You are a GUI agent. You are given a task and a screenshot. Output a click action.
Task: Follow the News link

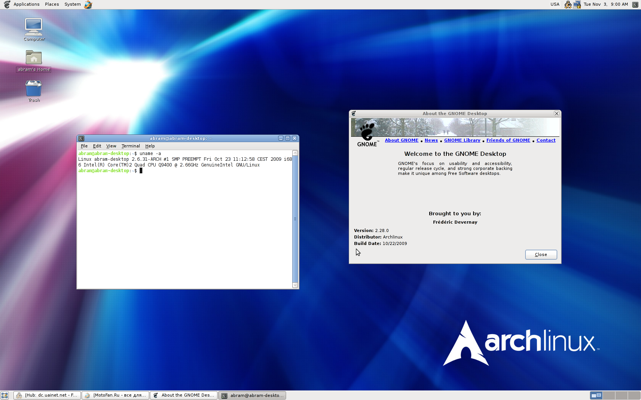(431, 140)
